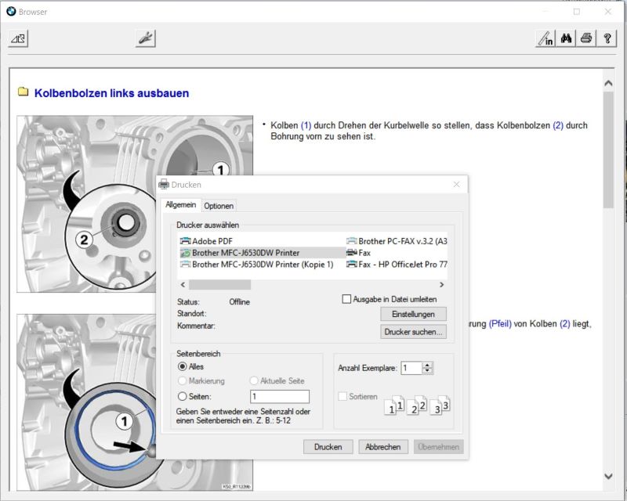The width and height of the screenshot is (627, 501).
Task: Close the Drucken dialog
Action: point(457,184)
